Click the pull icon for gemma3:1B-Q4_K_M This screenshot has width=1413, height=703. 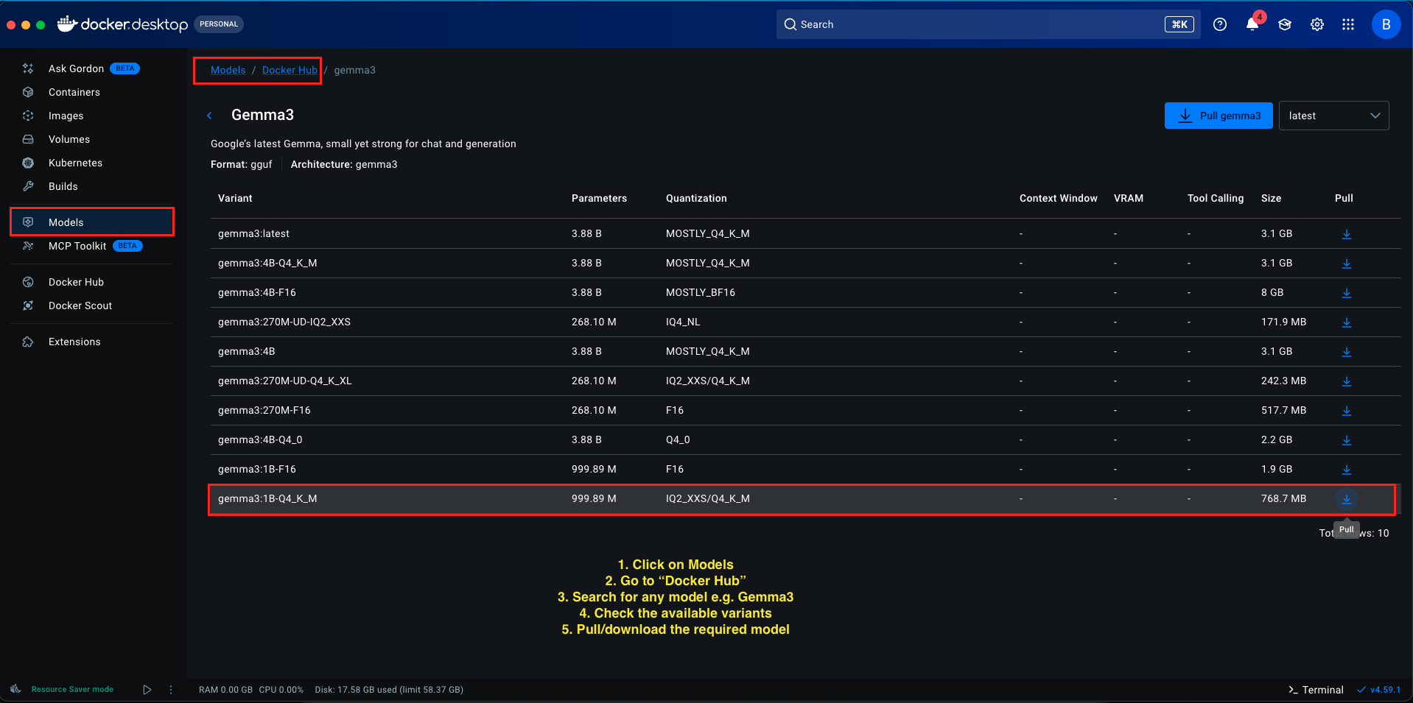[x=1346, y=499]
